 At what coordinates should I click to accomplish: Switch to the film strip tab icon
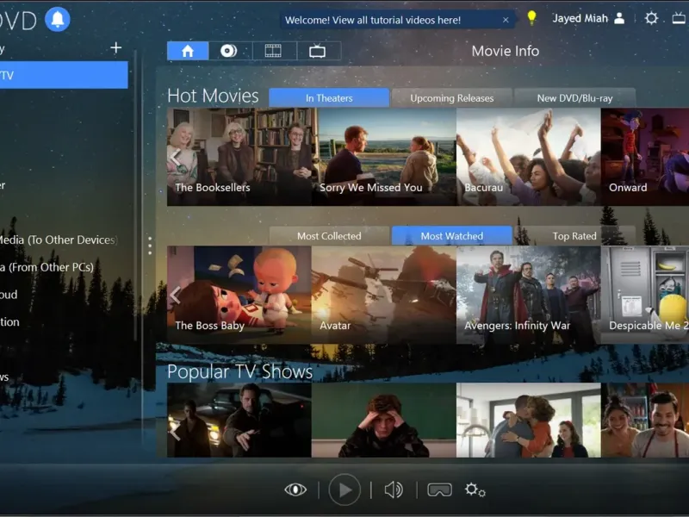273,51
